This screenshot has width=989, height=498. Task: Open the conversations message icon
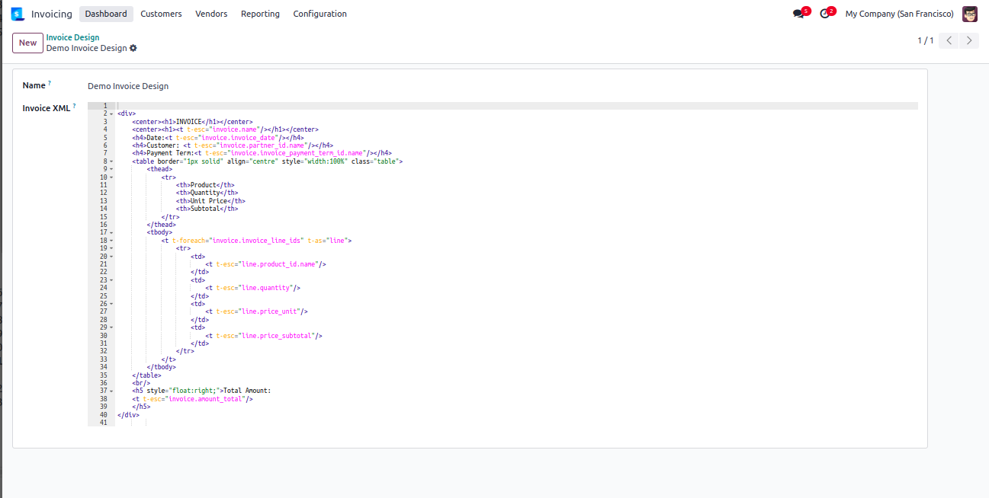[798, 14]
